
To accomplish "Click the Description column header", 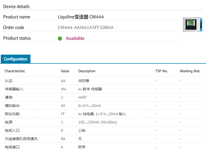I will 87,71.
